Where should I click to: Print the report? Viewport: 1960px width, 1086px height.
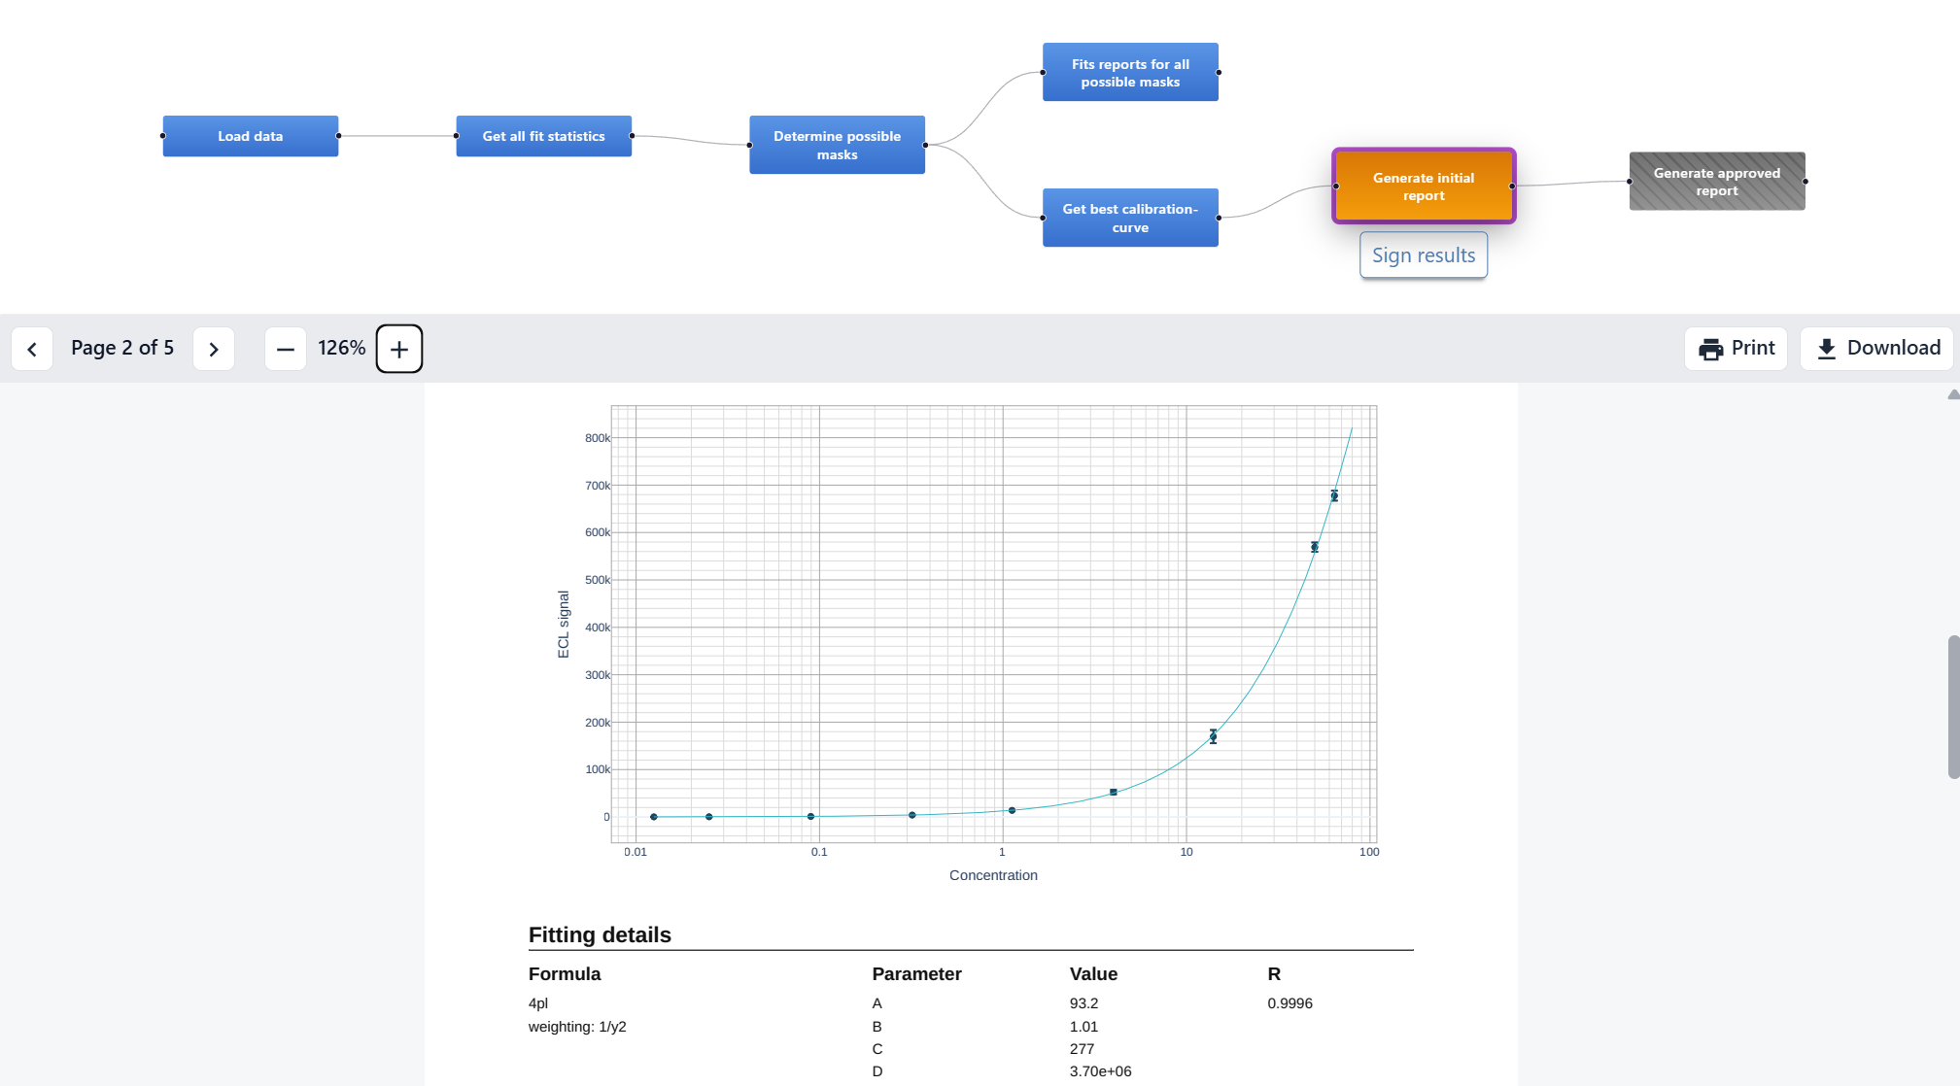[x=1736, y=349]
